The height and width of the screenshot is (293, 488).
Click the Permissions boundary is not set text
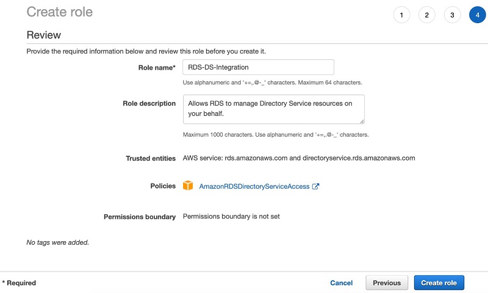pos(231,217)
